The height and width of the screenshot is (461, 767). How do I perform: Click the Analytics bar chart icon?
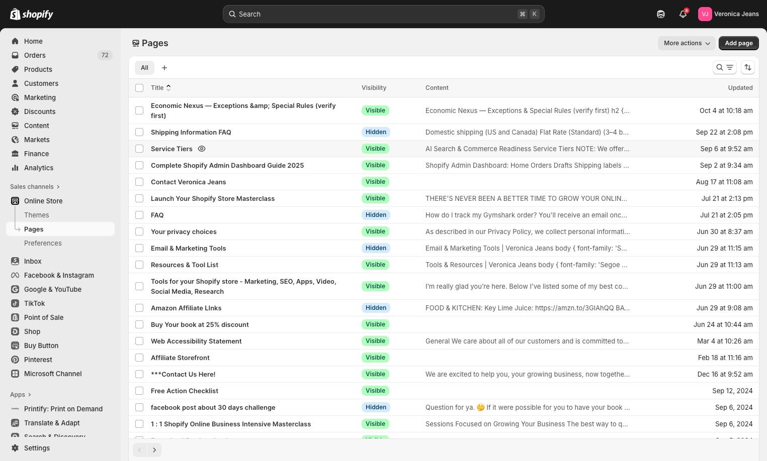[x=15, y=168]
